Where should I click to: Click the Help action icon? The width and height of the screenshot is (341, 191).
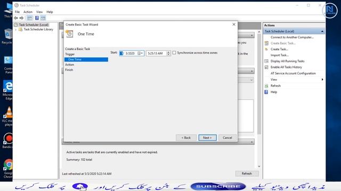pos(266,92)
